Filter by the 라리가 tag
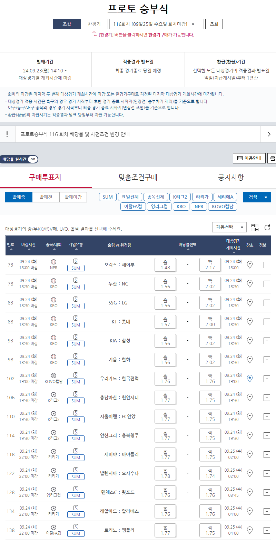276x542 pixels. [202, 197]
